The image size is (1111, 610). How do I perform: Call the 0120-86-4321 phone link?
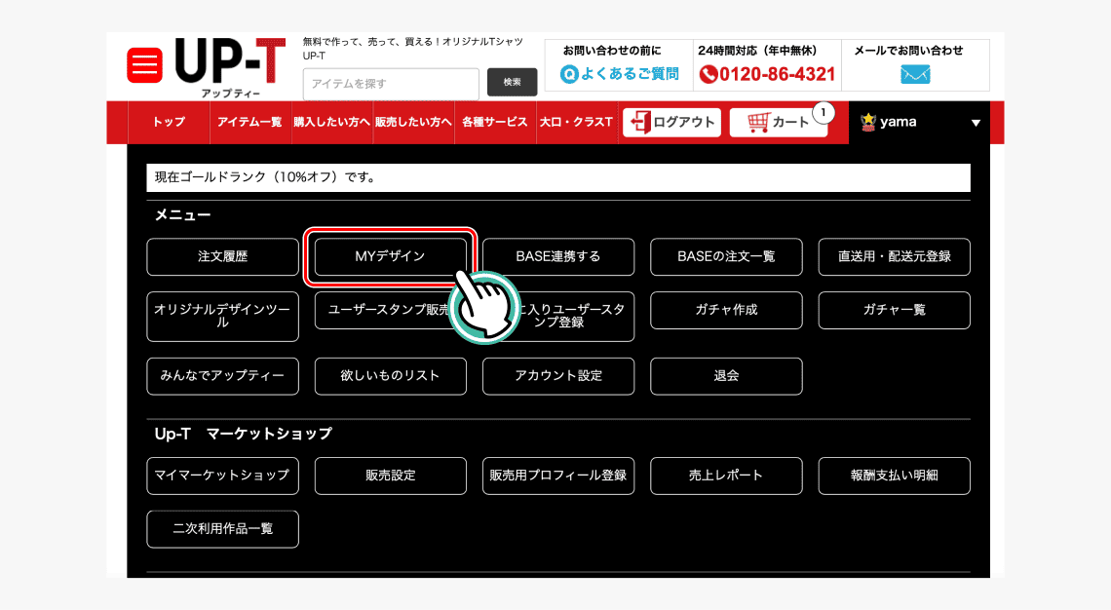(767, 74)
